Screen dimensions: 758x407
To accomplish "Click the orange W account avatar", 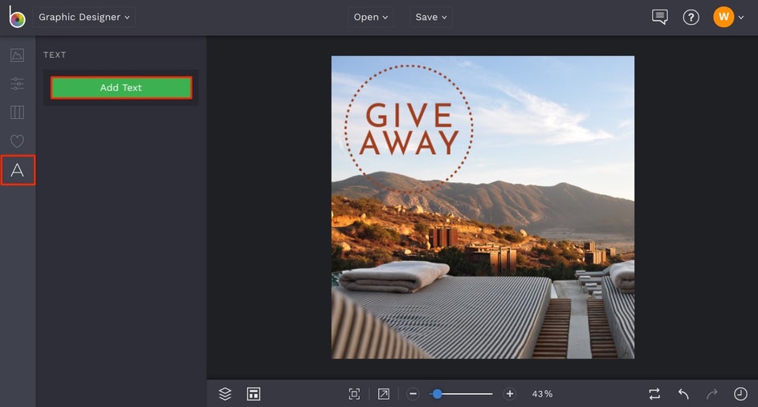I will pos(723,17).
